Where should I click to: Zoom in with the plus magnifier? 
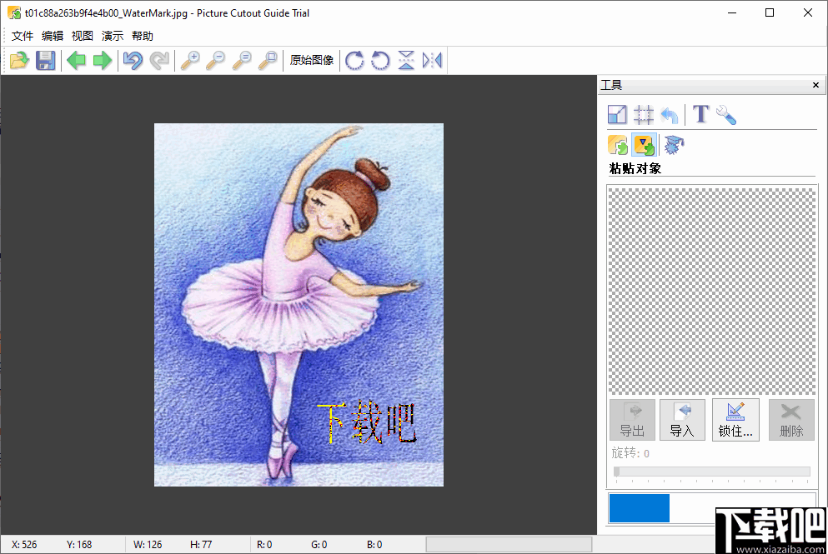click(x=190, y=60)
